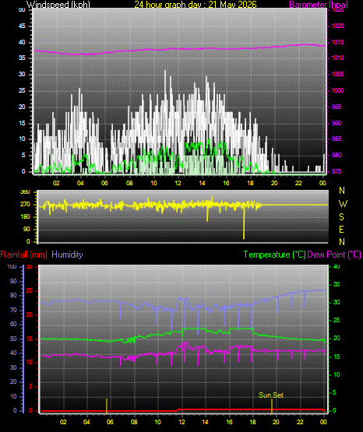
Task: Click the yellow sunset marker line
Action: click(272, 406)
